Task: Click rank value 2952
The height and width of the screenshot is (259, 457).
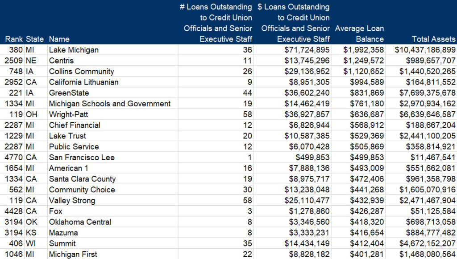Action: (14, 82)
